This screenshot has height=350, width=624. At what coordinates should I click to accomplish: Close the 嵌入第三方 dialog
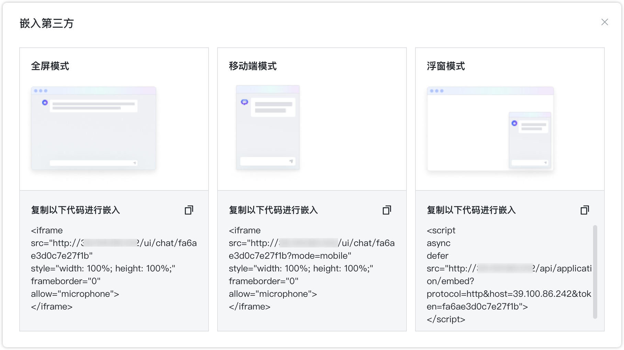[605, 22]
